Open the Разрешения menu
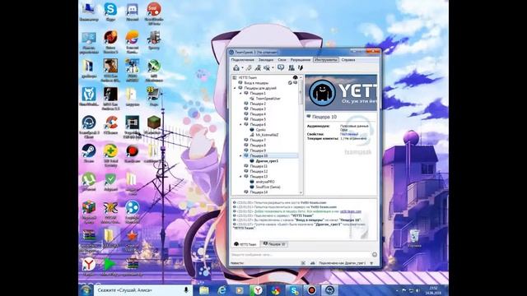This screenshot has height=296, width=527. pyautogui.click(x=301, y=60)
